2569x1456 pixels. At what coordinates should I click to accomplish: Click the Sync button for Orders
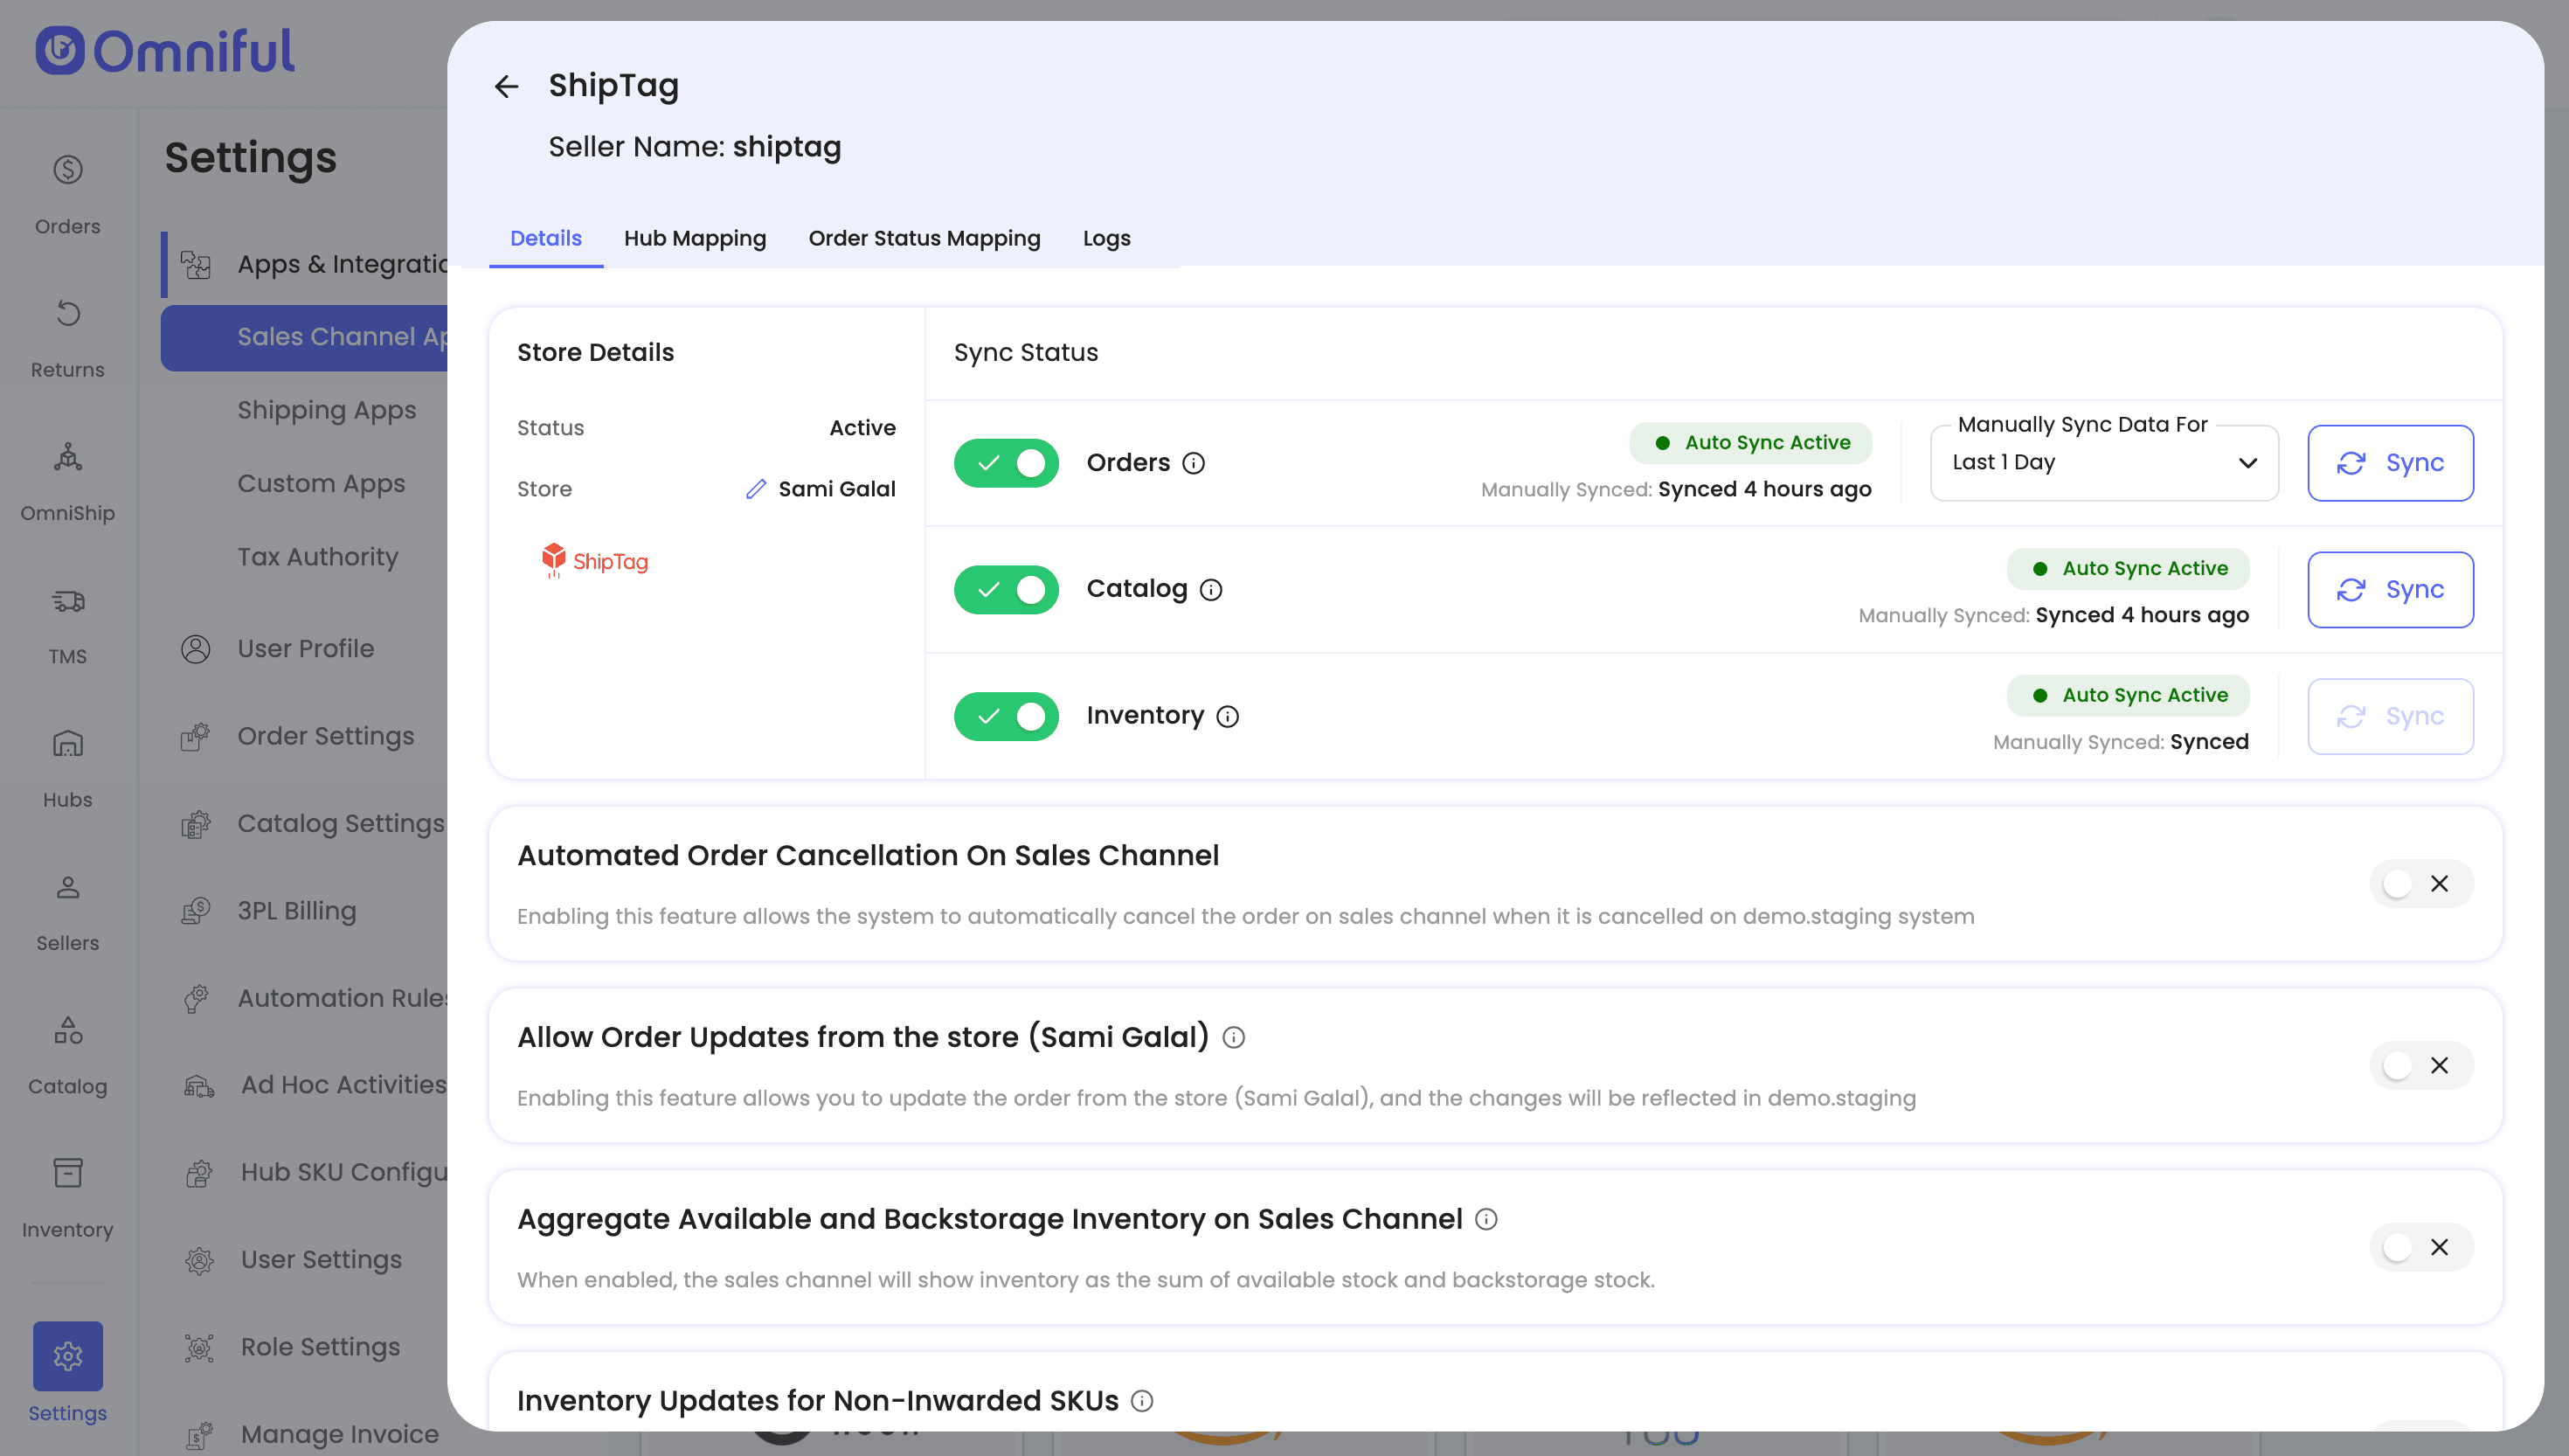pyautogui.click(x=2389, y=463)
